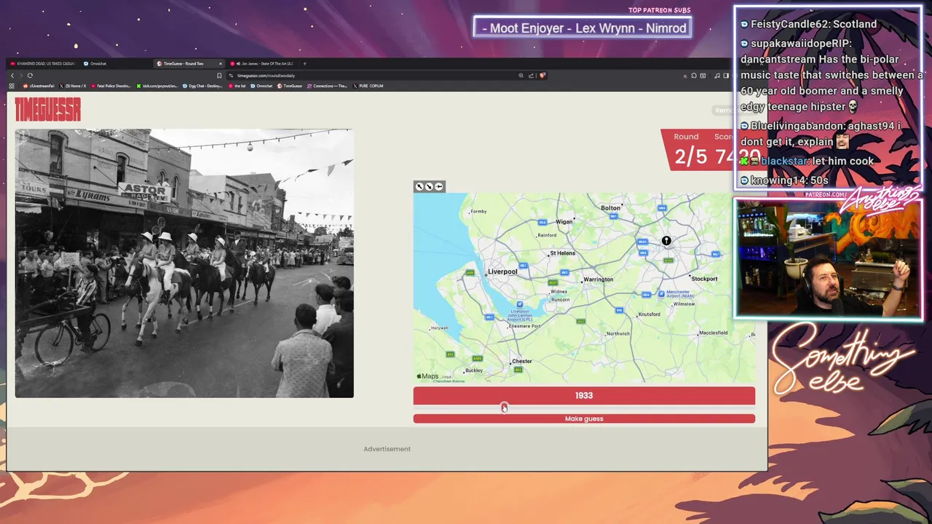
Task: Open PURE COPIUM bookmark
Action: coord(368,86)
